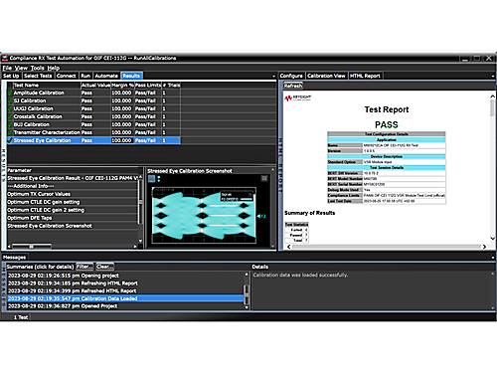Viewport: 497px width, 373px height.
Task: Click the square icon above the eye diagram
Action: click(151, 179)
